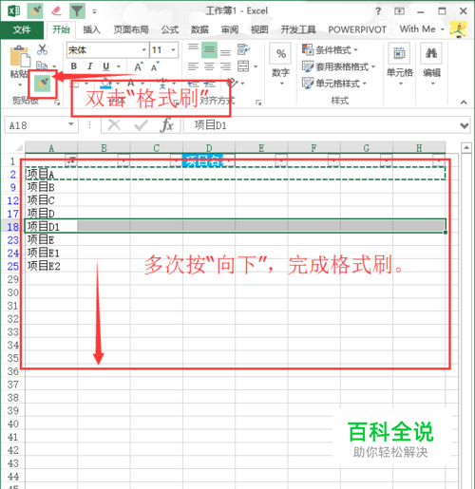Viewport: 475px width, 489px height.
Task: Click the vertical scrollbar up arrow
Action: (x=465, y=148)
